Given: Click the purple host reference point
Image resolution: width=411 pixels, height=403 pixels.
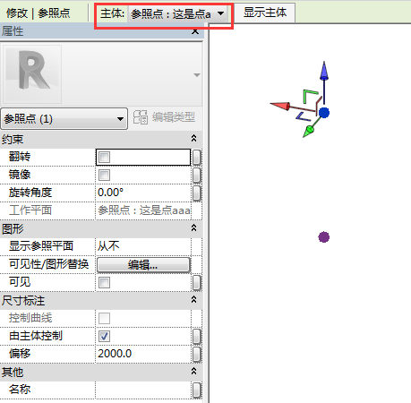Looking at the screenshot, I should (x=324, y=237).
